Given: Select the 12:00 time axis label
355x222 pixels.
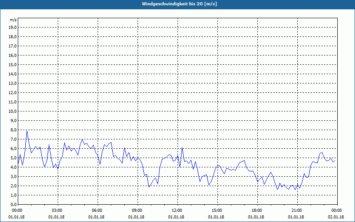Looking at the screenshot, I should pos(177,210).
